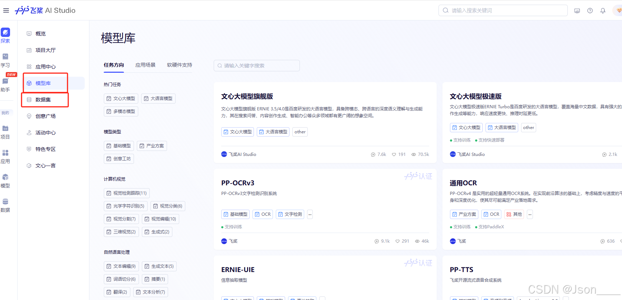Screen dimensions: 622x300
Task: Open 特色专区 in the sidebar
Action: [x=45, y=149]
